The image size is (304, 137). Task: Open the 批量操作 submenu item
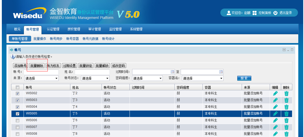40,39
